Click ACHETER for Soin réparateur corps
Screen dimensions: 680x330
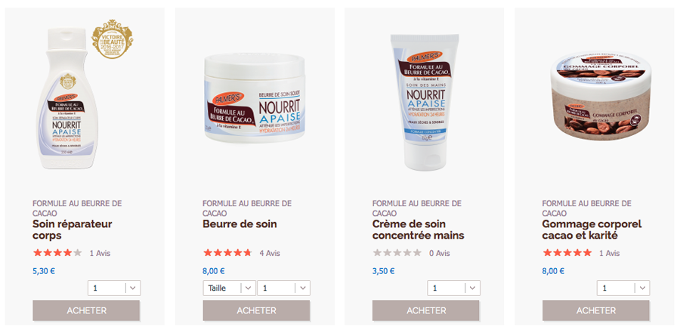click(x=86, y=310)
